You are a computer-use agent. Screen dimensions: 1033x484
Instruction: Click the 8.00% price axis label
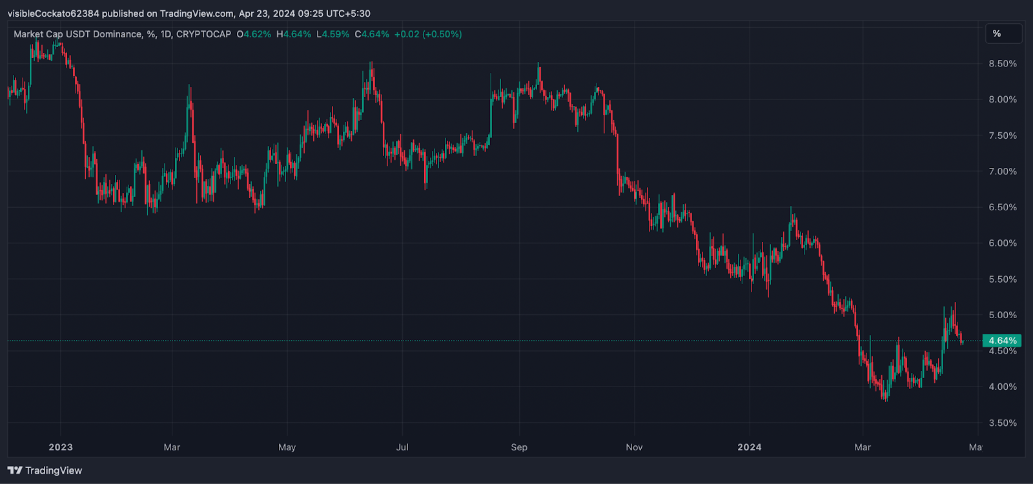(1003, 99)
